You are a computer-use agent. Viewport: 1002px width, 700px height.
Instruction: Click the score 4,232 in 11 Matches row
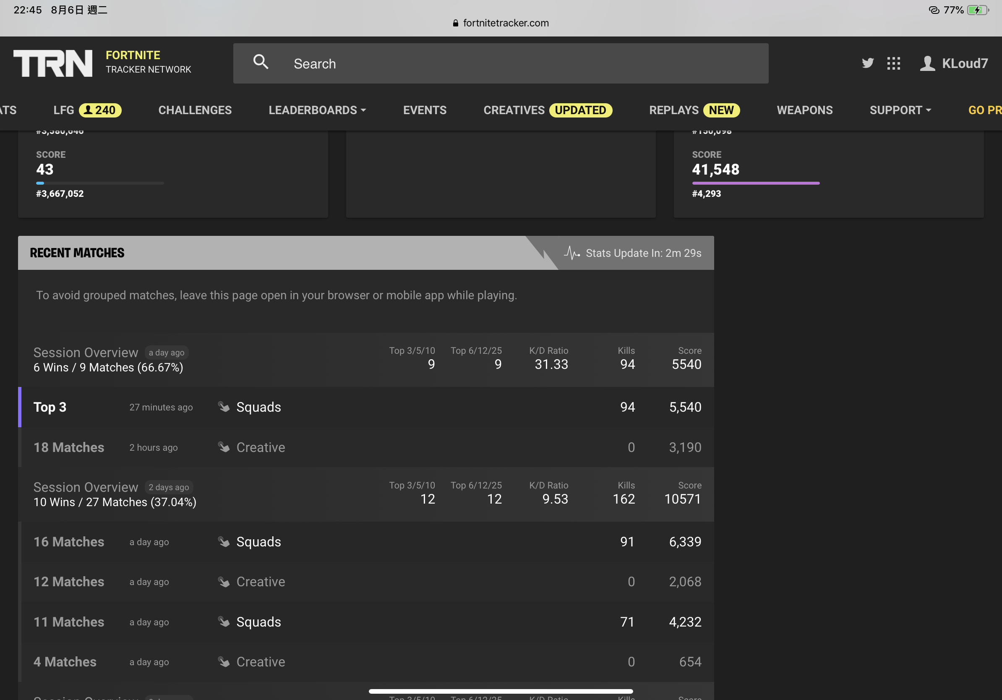click(x=685, y=622)
